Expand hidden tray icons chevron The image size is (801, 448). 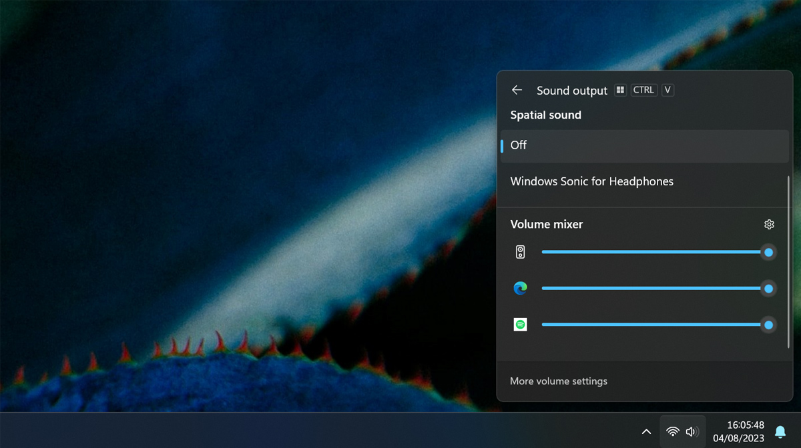point(646,431)
